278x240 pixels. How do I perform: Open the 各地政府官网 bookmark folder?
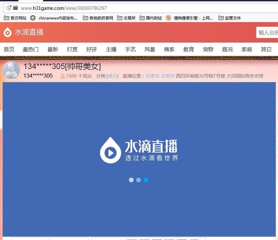98,18
